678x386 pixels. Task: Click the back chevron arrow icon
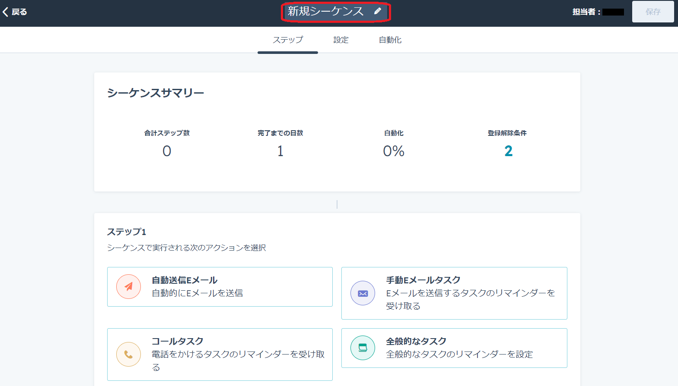[6, 12]
